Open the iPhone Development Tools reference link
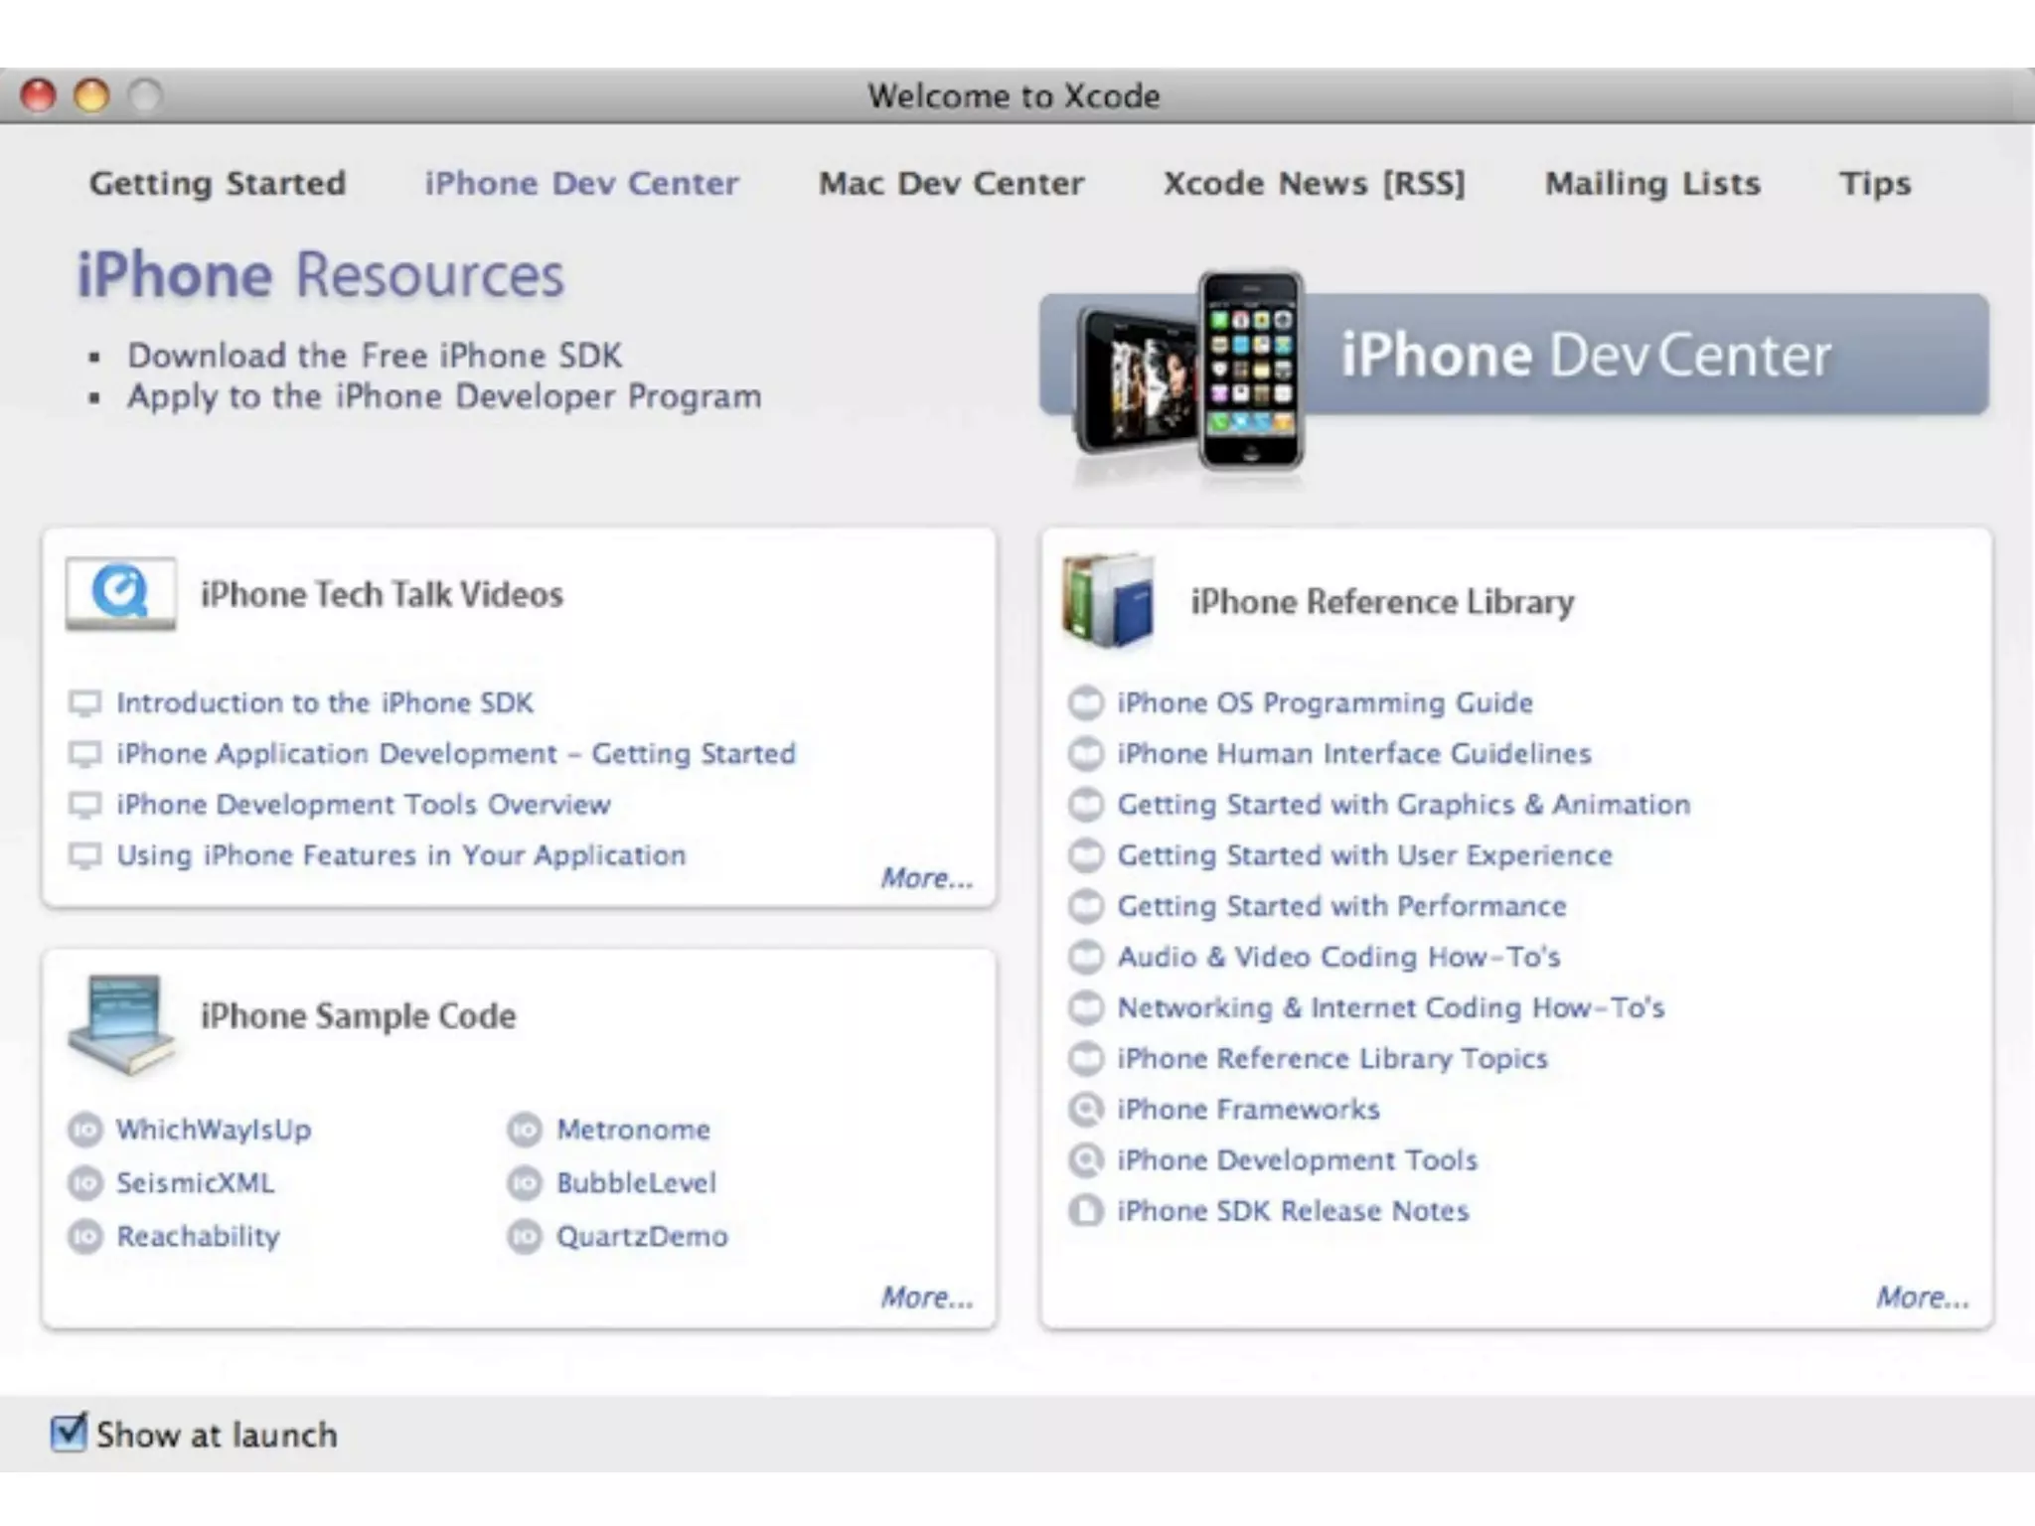This screenshot has height=1526, width=2035. (x=1298, y=1160)
